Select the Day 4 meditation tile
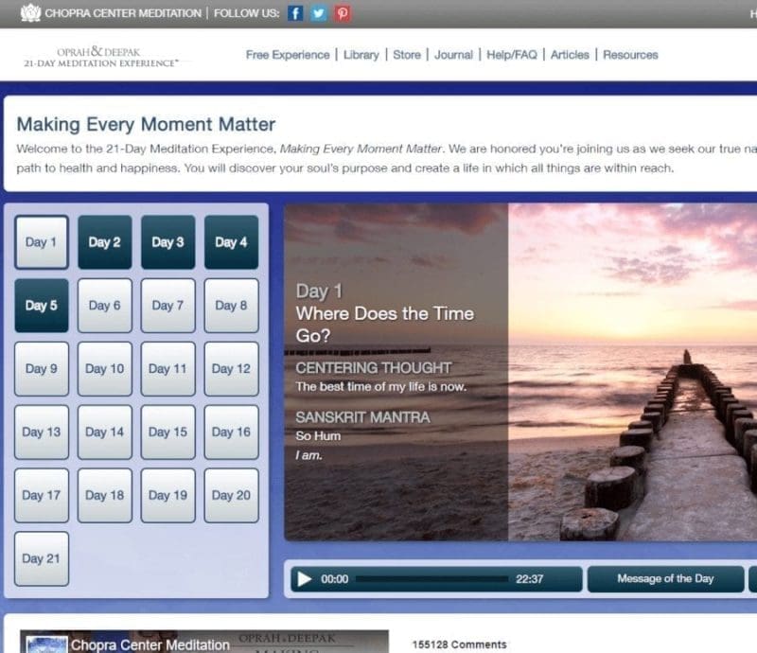The image size is (757, 653). click(231, 242)
